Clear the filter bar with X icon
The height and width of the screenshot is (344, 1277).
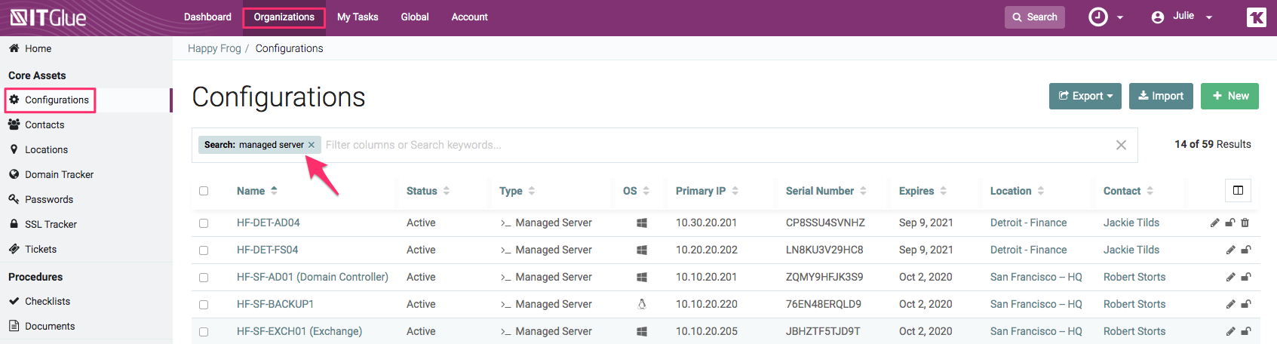1121,145
